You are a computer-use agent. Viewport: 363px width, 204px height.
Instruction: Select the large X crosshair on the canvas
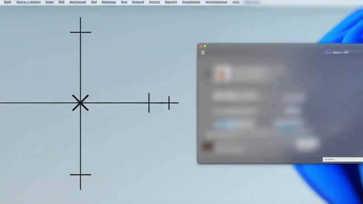(x=81, y=103)
